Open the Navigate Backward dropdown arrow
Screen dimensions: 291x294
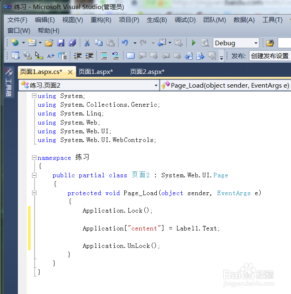[x=170, y=43]
